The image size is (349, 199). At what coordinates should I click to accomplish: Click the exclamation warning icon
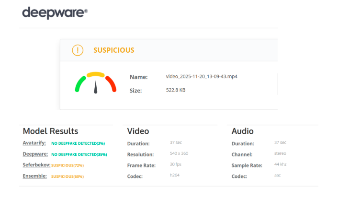pos(77,50)
